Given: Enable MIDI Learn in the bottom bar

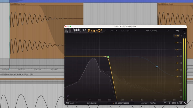Looking at the screenshot, I should pyautogui.click(x=70, y=103).
